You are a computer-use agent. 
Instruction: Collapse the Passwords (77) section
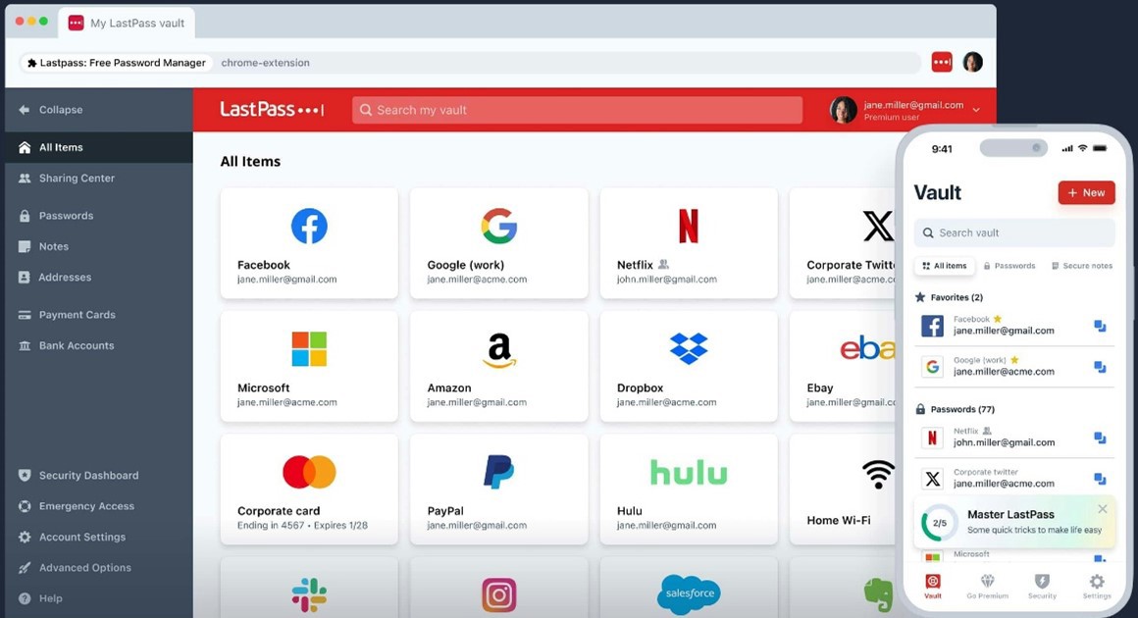955,409
